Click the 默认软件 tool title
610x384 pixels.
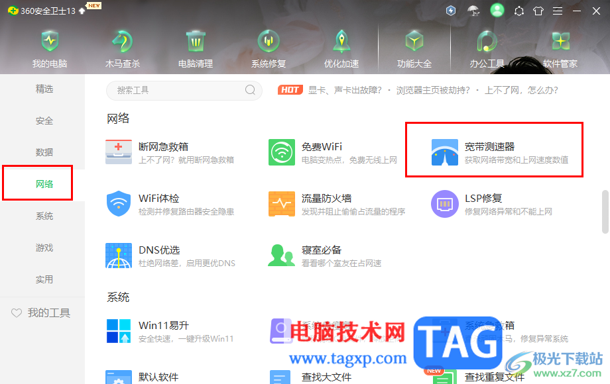tap(158, 377)
